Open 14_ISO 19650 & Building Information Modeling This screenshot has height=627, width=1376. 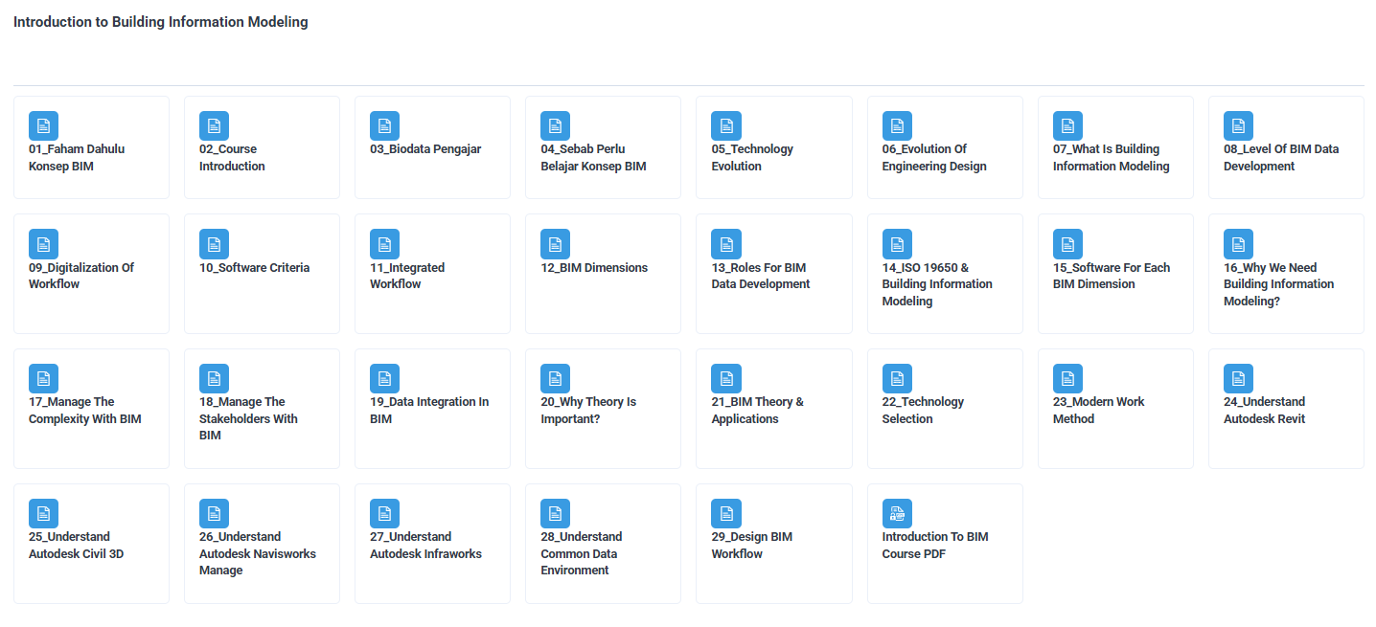pos(936,284)
